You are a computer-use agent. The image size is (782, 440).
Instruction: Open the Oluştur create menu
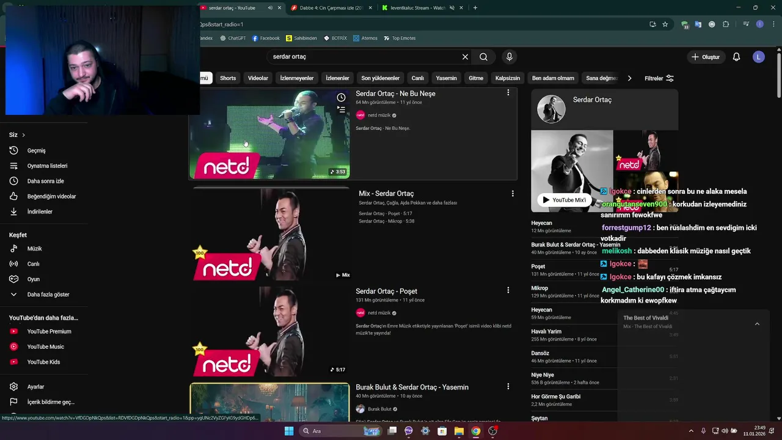click(x=706, y=57)
